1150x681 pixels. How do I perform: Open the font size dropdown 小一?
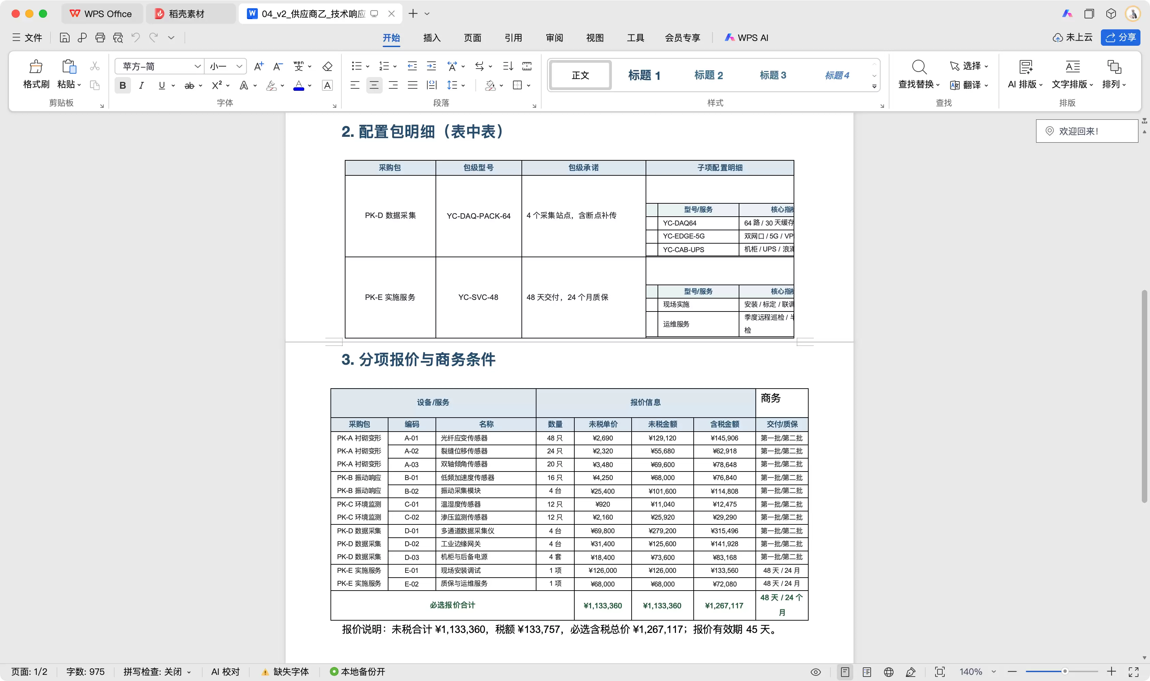coord(239,66)
